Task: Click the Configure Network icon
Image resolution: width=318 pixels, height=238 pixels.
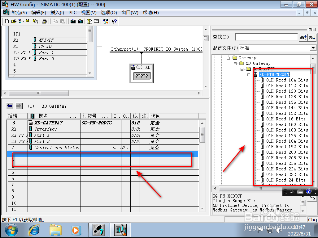Action: [x=105, y=21]
